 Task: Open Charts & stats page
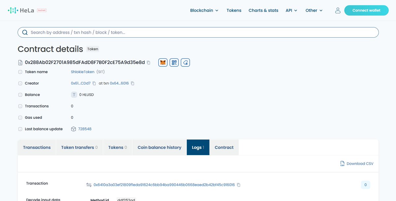tap(263, 11)
